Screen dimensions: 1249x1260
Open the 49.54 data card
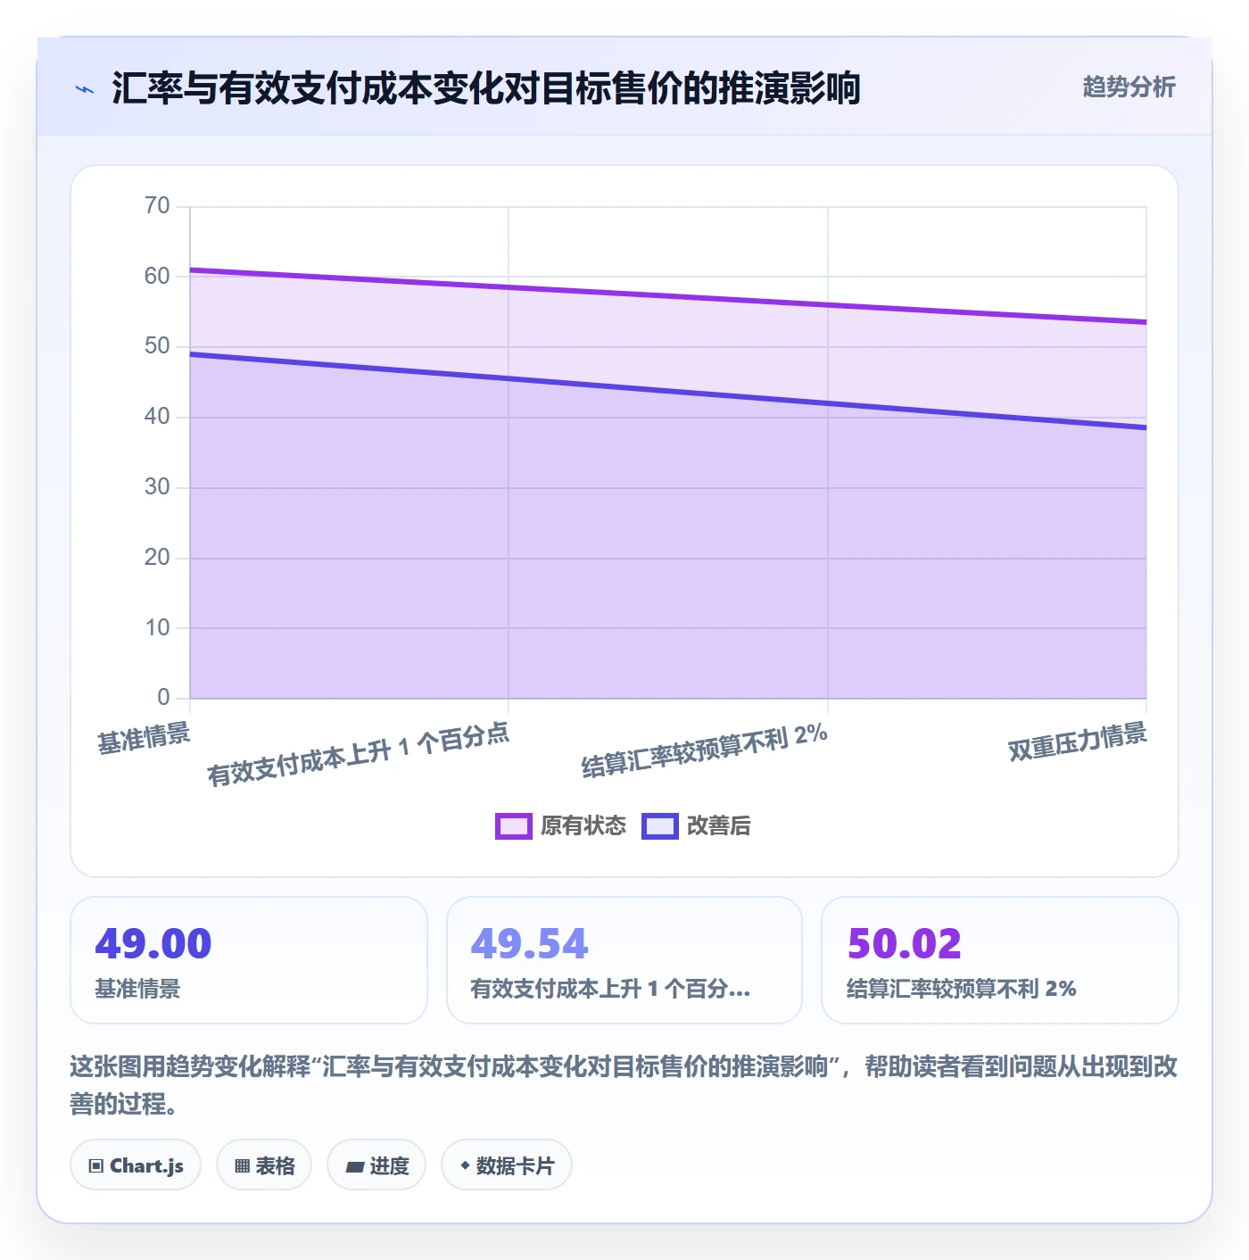click(624, 960)
